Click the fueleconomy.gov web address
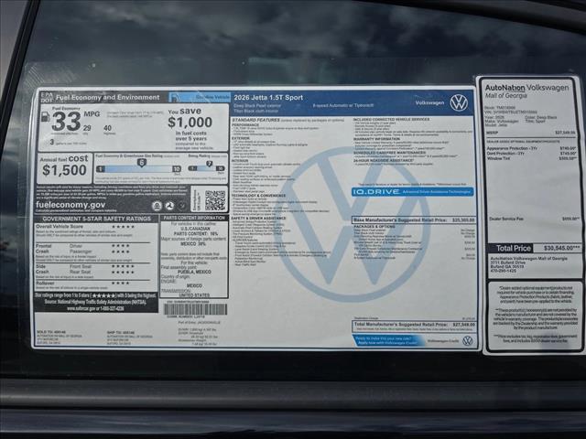 pyautogui.click(x=71, y=205)
